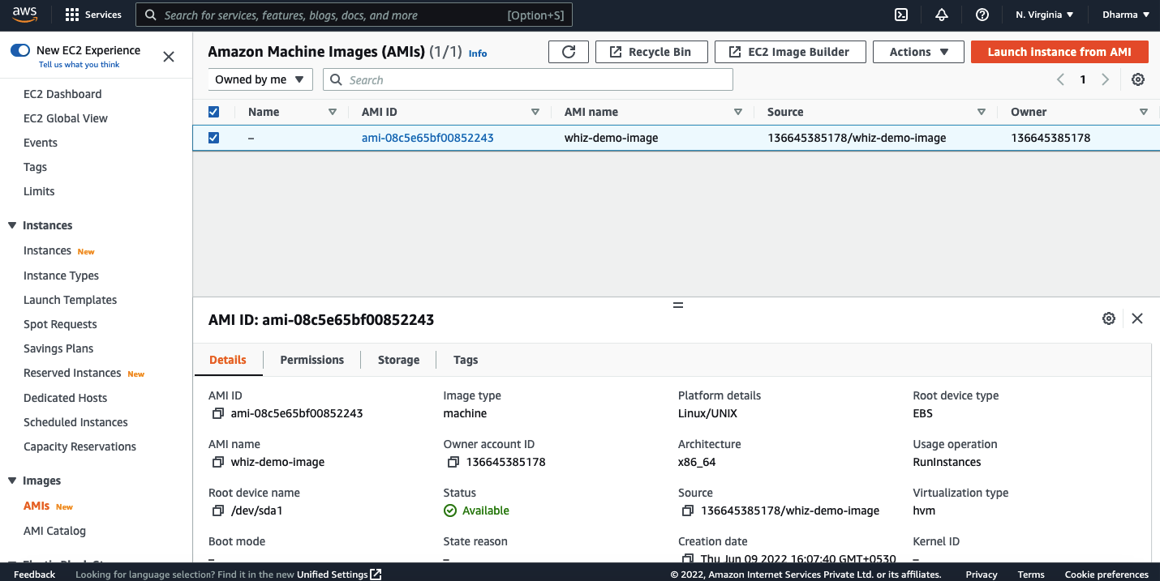Open Cookie preferences
This screenshot has height=581, width=1160.
(1106, 575)
